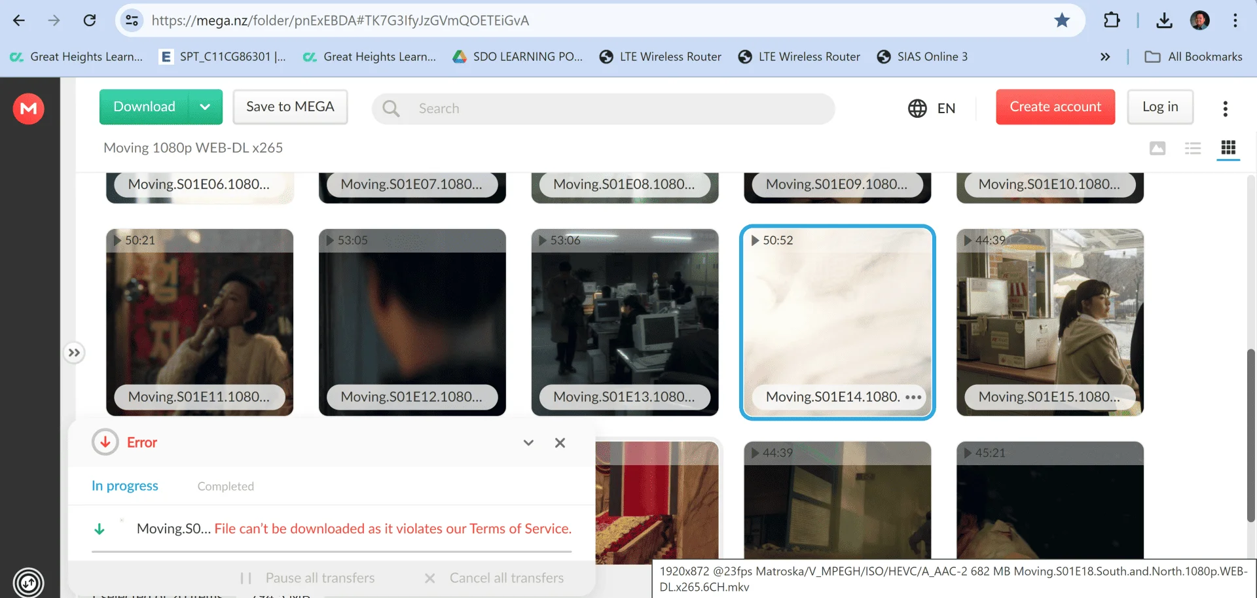Click the green download arrow on transfer row
Viewport: 1257px width, 598px height.
[100, 529]
